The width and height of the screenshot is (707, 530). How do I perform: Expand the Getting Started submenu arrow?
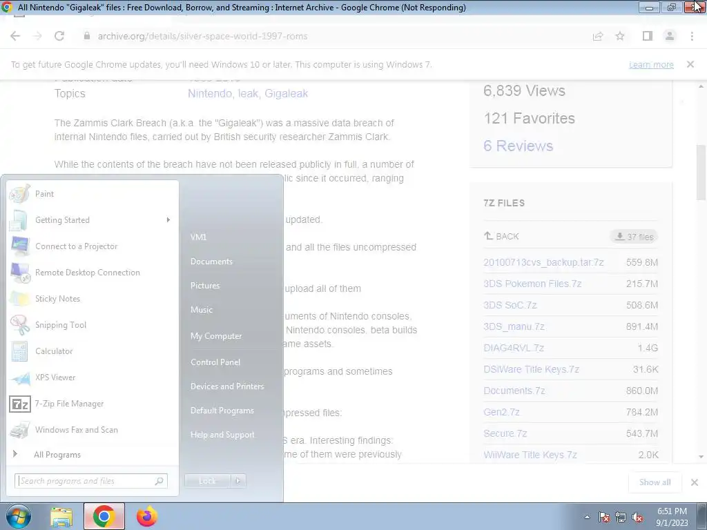[x=168, y=220]
